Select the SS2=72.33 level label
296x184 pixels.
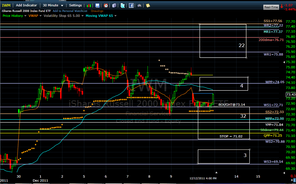(x=274, y=112)
